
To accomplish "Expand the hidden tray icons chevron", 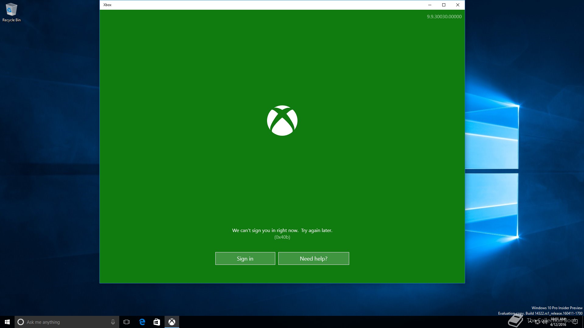I will click(x=530, y=322).
